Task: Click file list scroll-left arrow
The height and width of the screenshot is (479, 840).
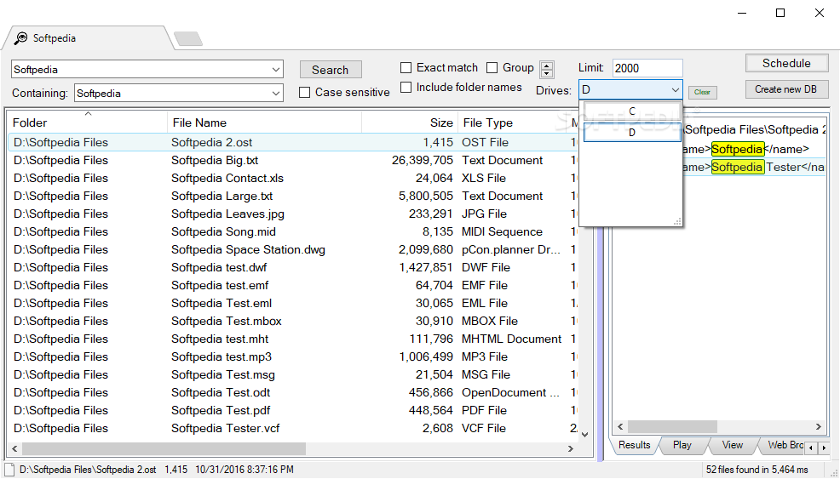Action: (x=14, y=448)
